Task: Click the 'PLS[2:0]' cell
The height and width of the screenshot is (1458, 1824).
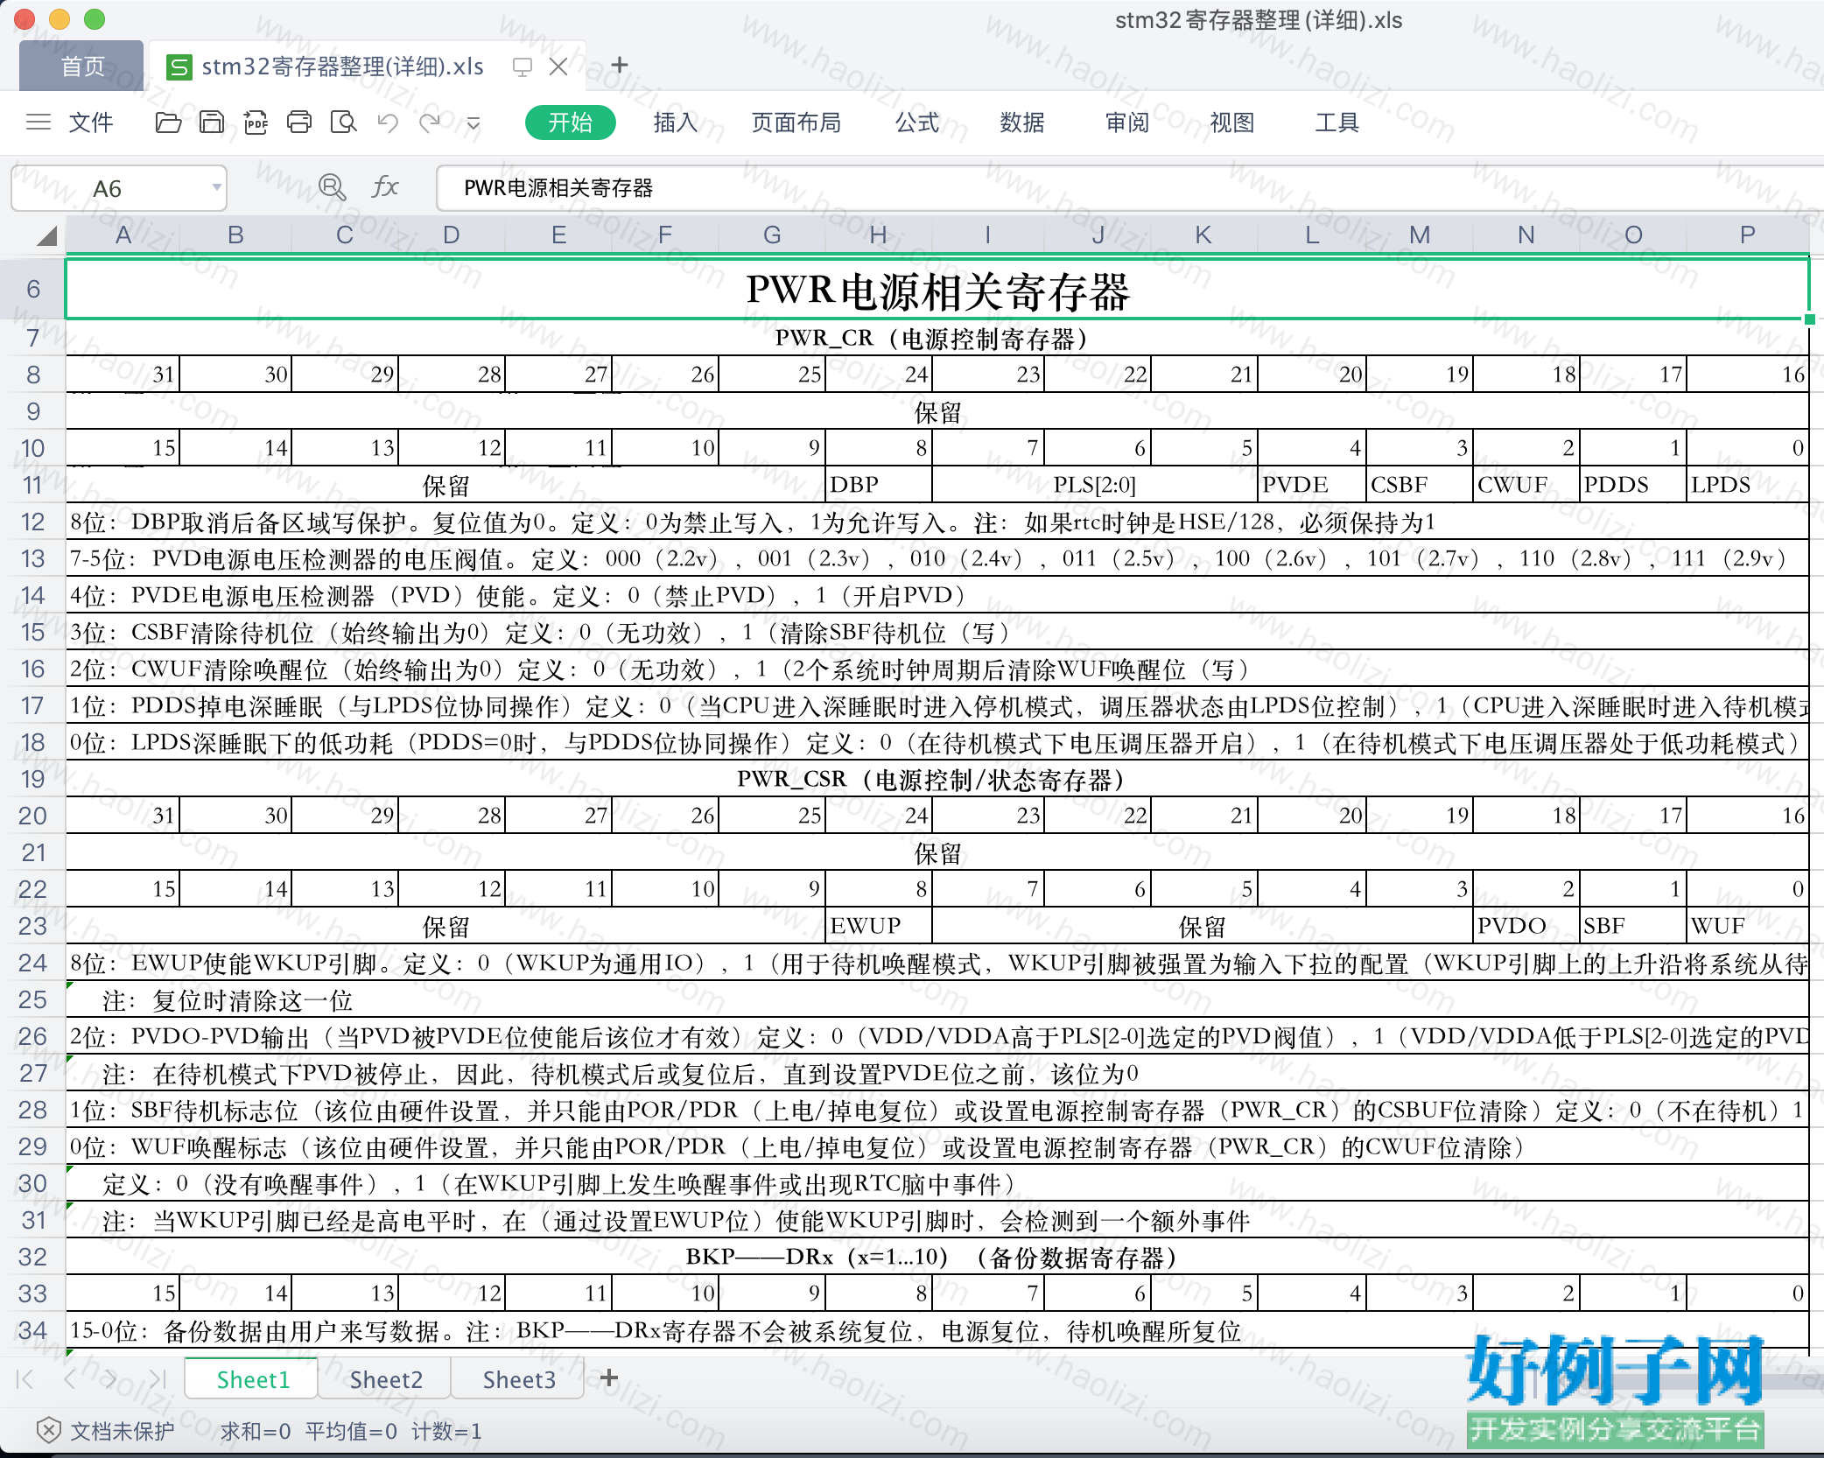Action: point(1095,485)
